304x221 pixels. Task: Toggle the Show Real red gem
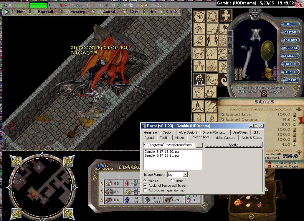[270, 163]
